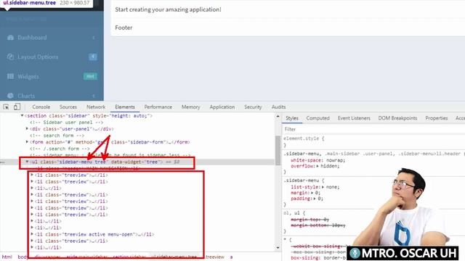Viewport: 465px width, 261px height.
Task: Select the Sidebar user panel comment line
Action: click(x=66, y=123)
